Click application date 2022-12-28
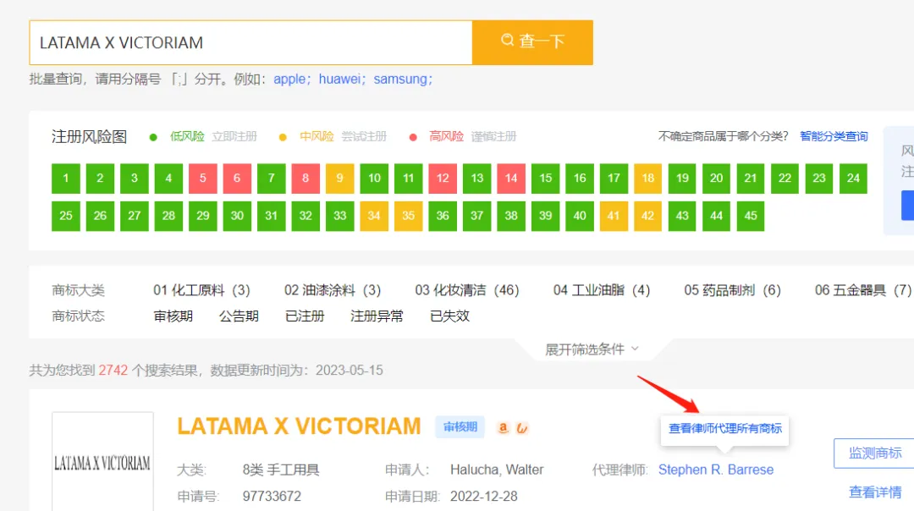The height and width of the screenshot is (511, 914). click(484, 497)
